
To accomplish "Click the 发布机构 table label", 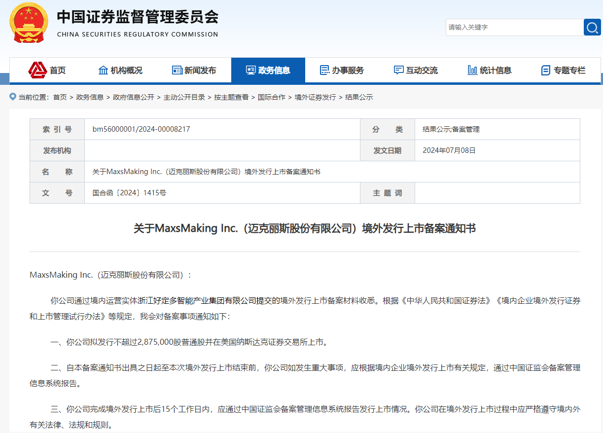I will tap(57, 150).
